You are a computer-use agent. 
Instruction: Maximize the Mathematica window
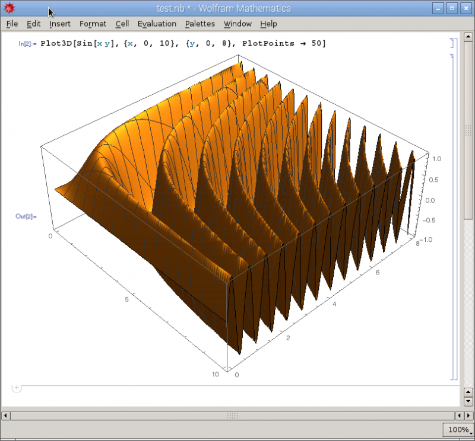[452, 8]
